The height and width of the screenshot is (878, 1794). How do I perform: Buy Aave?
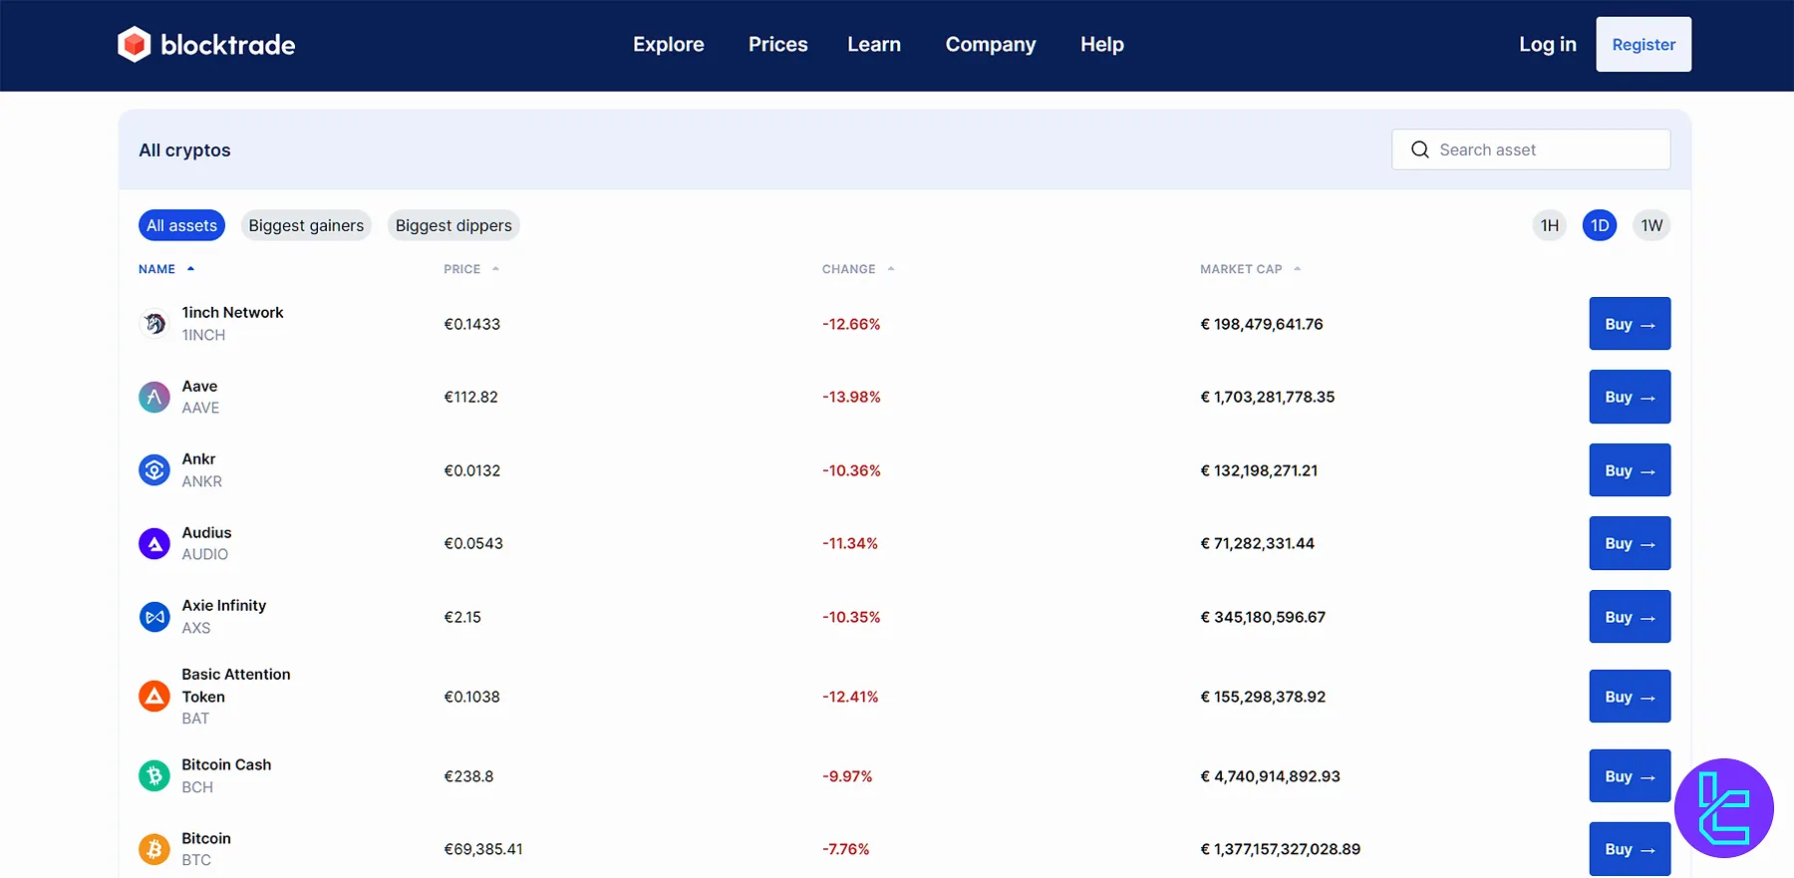(1630, 397)
